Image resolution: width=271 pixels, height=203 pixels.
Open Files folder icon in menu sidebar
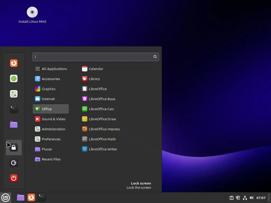point(14,124)
